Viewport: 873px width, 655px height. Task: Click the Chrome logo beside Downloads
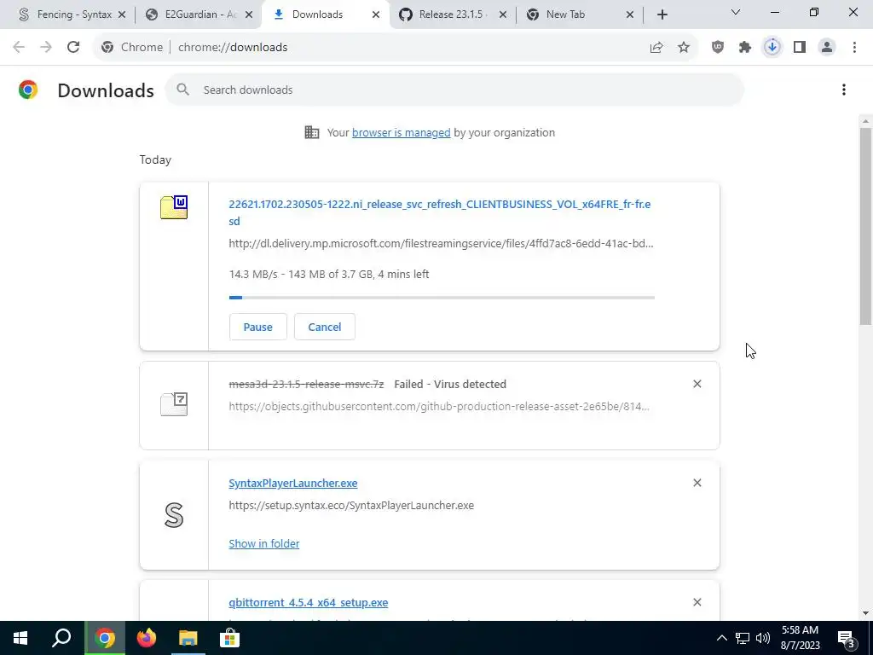coord(28,90)
